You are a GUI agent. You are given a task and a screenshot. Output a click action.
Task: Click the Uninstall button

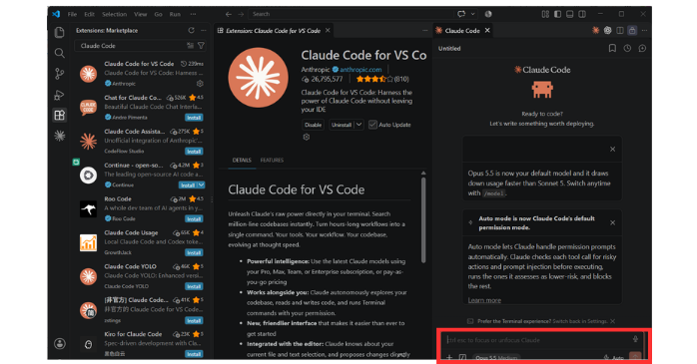342,125
